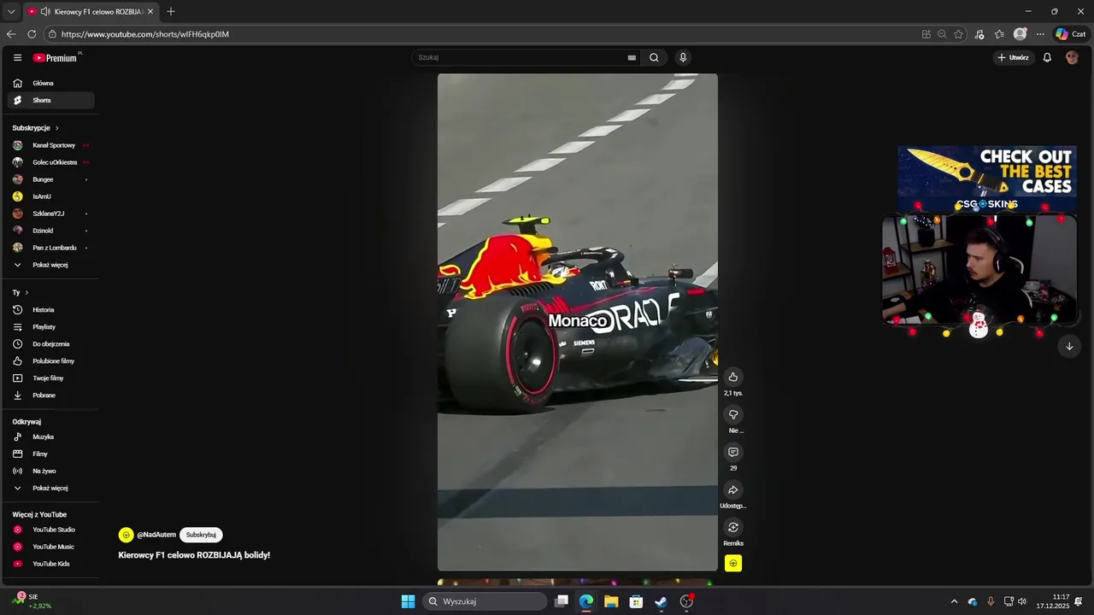Click the search magnifier button
This screenshot has height=615, width=1094.
[654, 58]
